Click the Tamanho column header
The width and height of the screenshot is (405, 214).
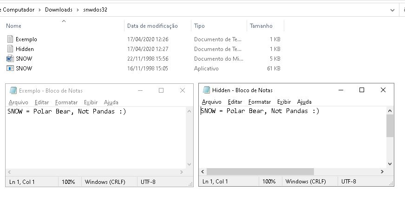pyautogui.click(x=261, y=26)
